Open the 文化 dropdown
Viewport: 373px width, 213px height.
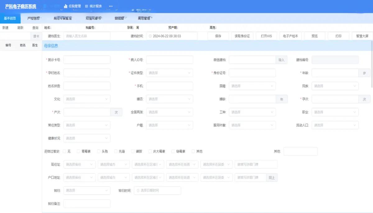pos(87,99)
